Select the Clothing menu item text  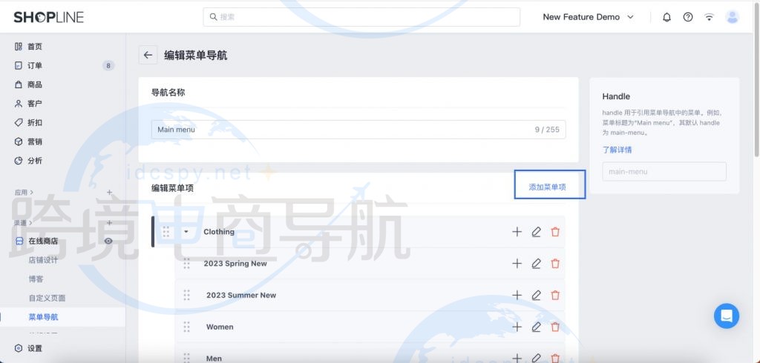click(x=219, y=232)
